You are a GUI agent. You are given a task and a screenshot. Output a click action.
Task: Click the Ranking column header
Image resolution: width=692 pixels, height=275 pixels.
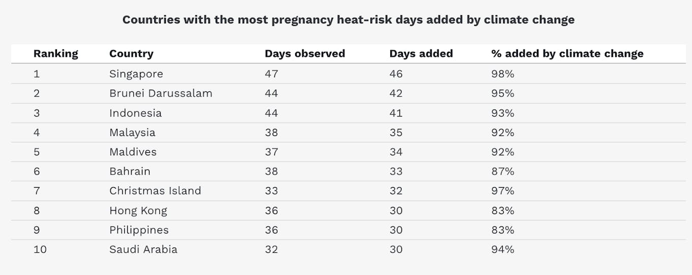coord(55,54)
